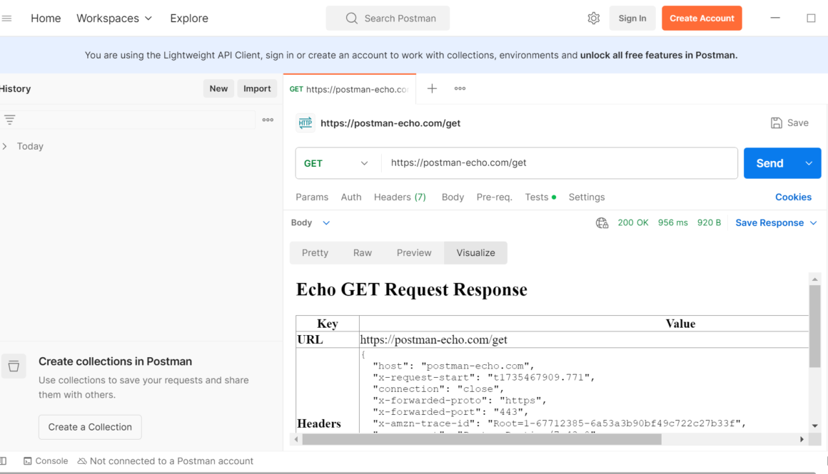Viewport: 828px width, 474px height.
Task: Select the GET postman-echo request tab
Action: 349,89
